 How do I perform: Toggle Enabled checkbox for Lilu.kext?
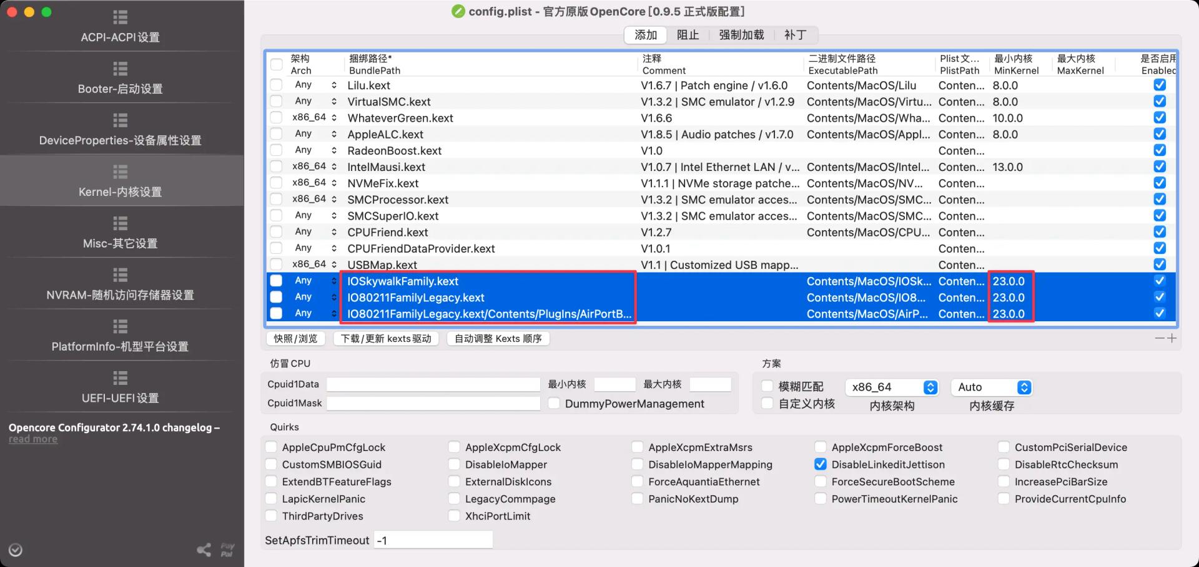point(1160,85)
